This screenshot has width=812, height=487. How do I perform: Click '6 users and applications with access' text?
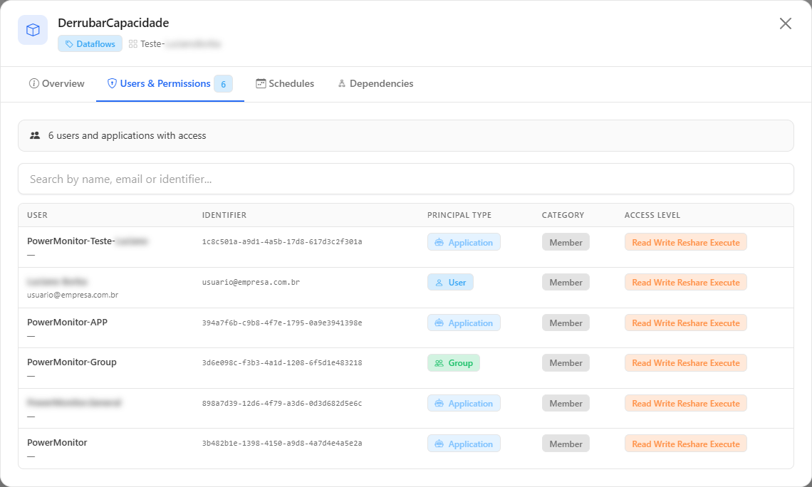(x=127, y=135)
